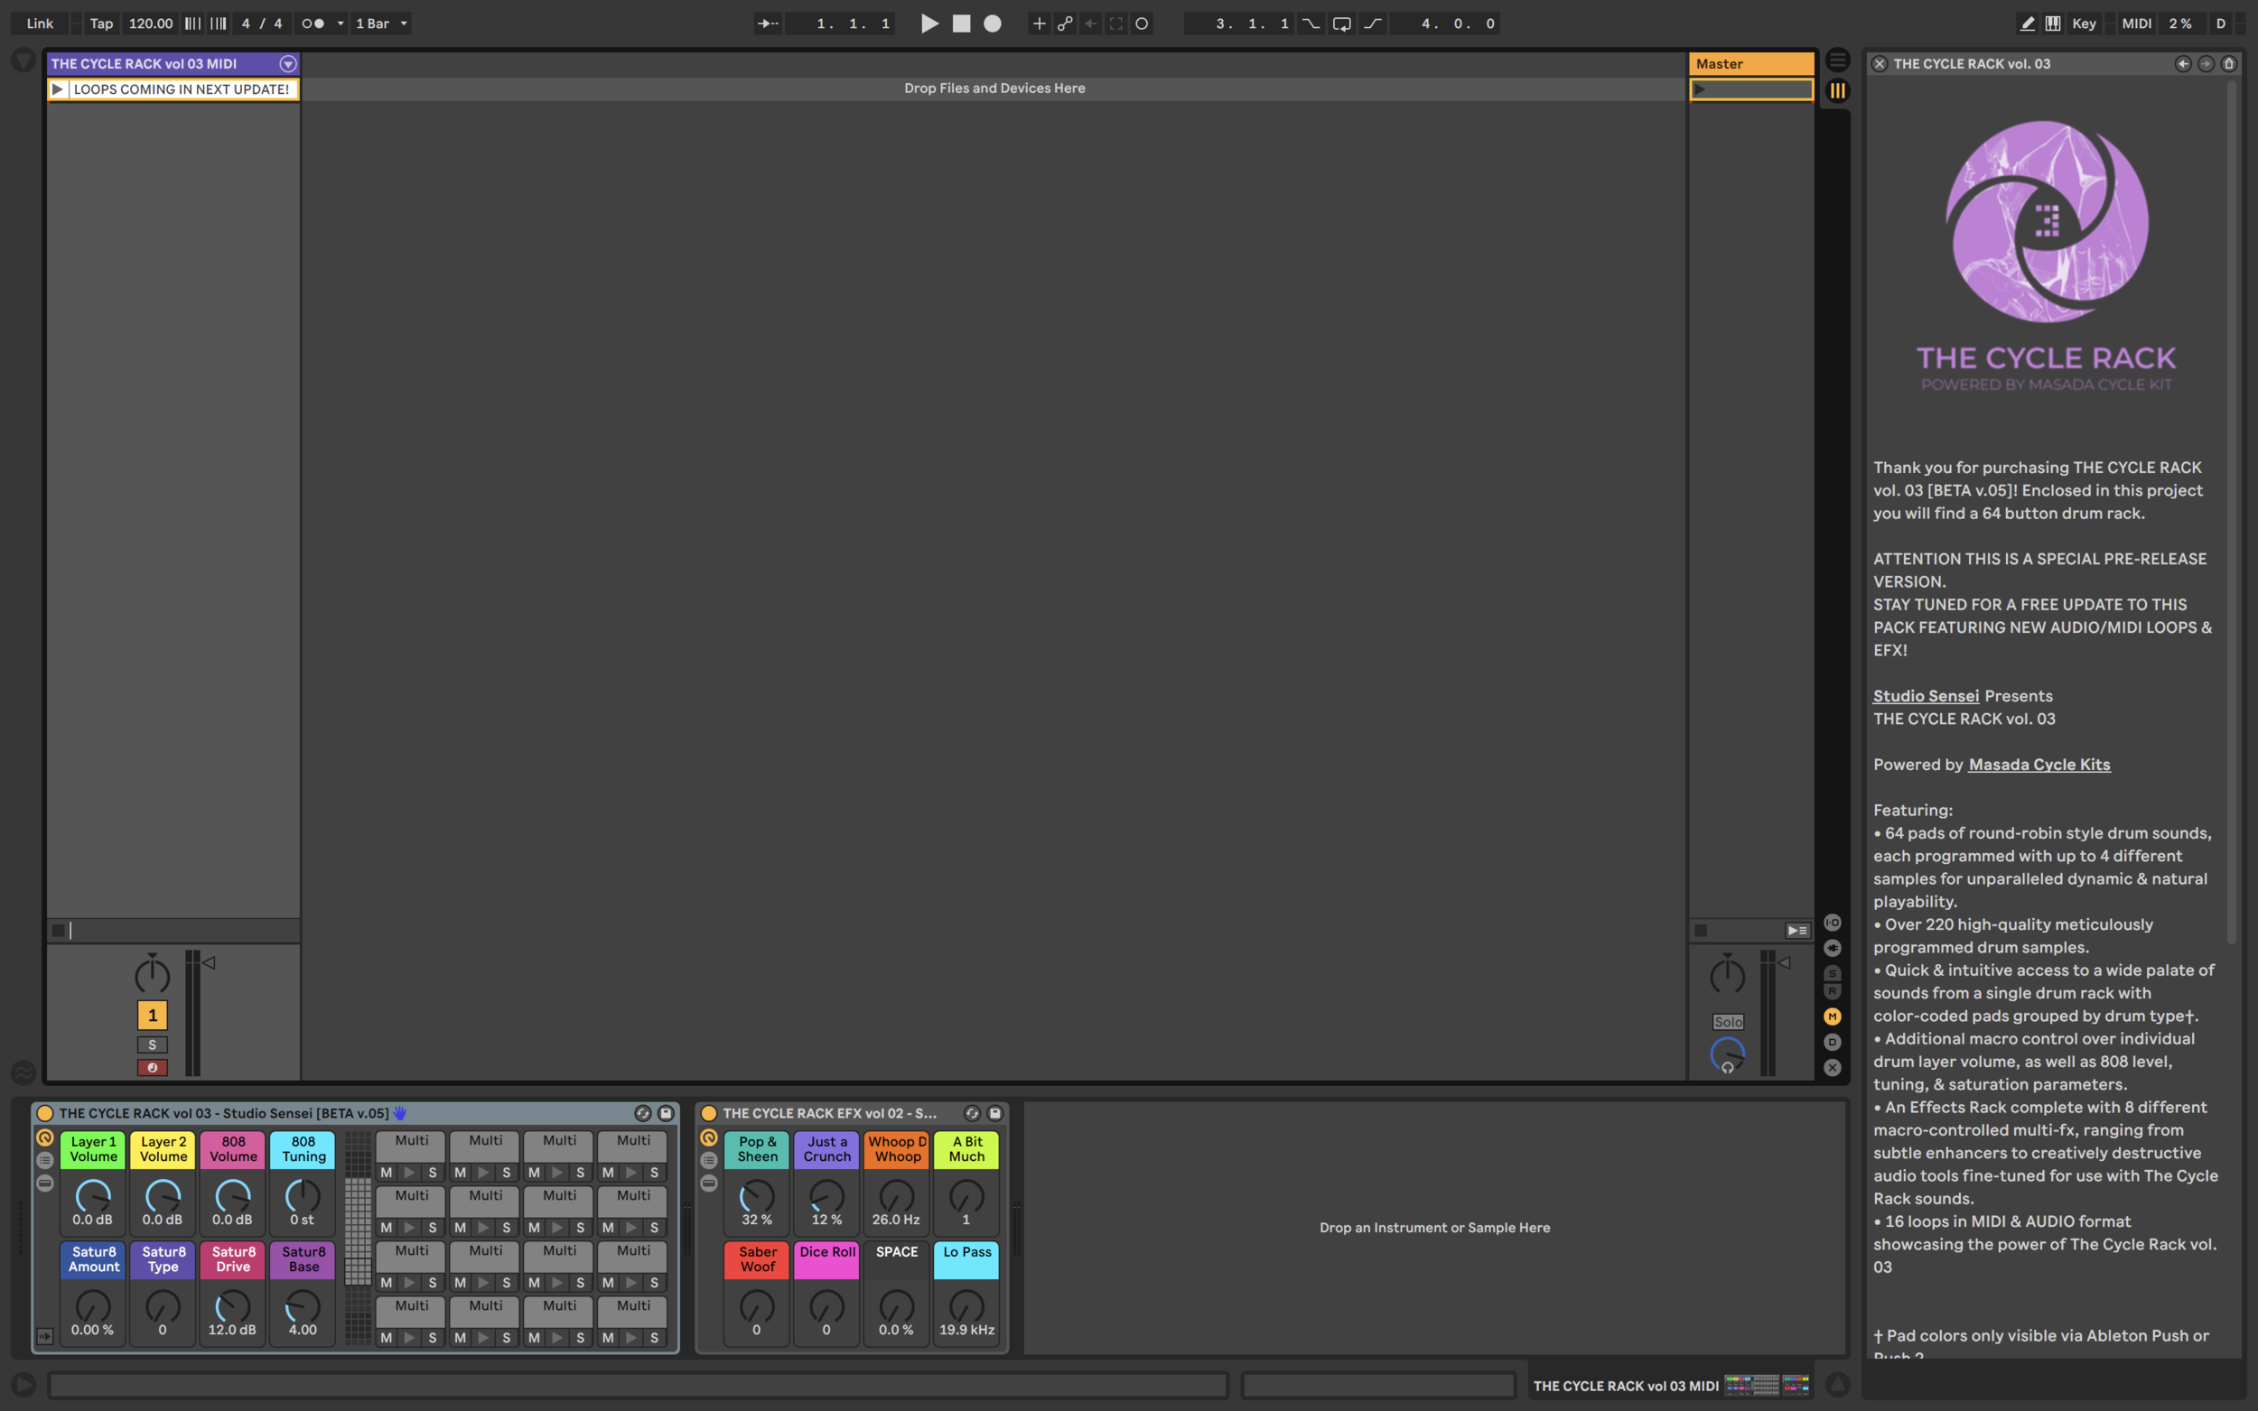Click the Tap tempo button
The image size is (2258, 1411).
tap(101, 23)
